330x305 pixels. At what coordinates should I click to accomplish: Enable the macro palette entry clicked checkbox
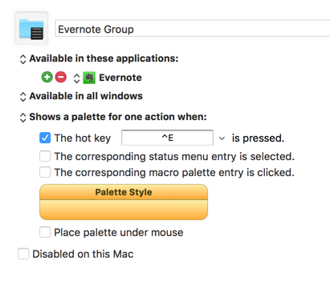tap(45, 172)
